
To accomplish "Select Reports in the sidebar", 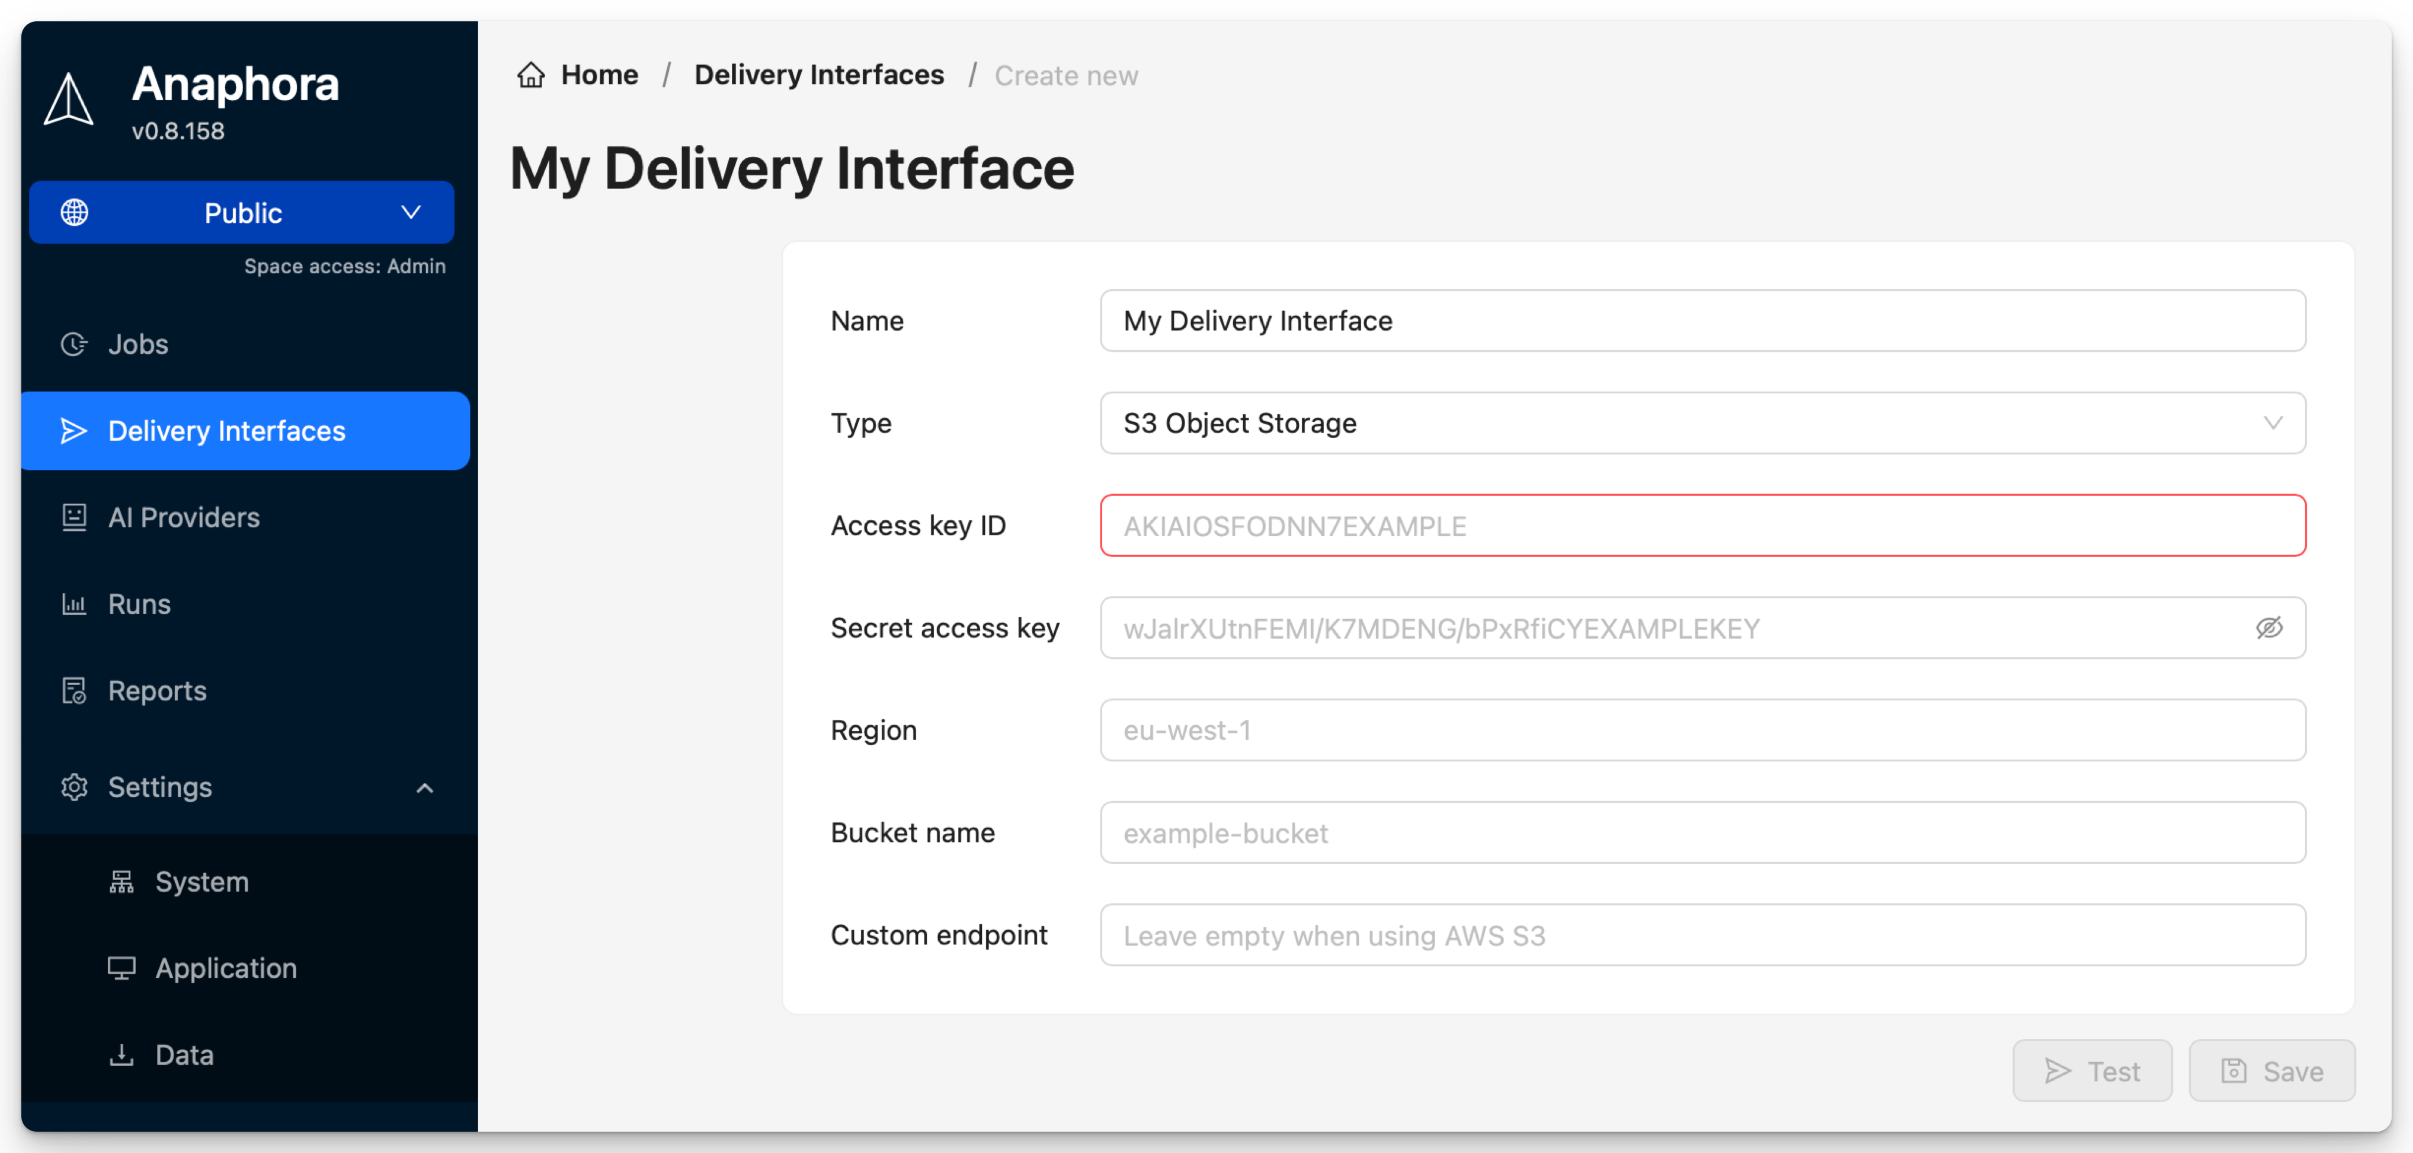I will coord(156,690).
